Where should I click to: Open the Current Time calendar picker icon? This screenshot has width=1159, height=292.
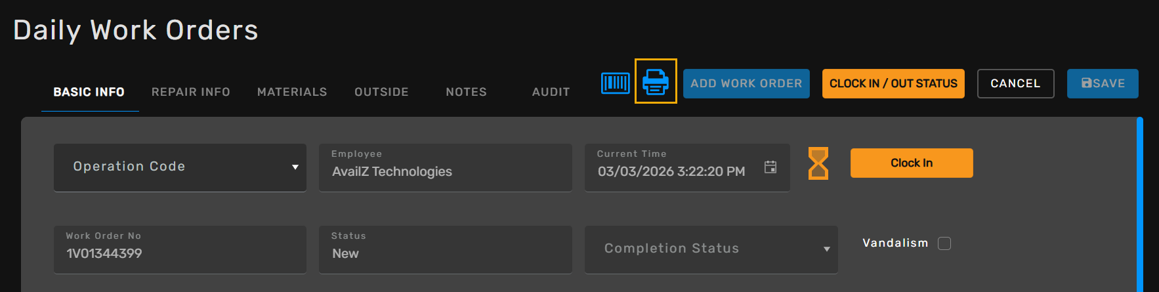(x=770, y=167)
